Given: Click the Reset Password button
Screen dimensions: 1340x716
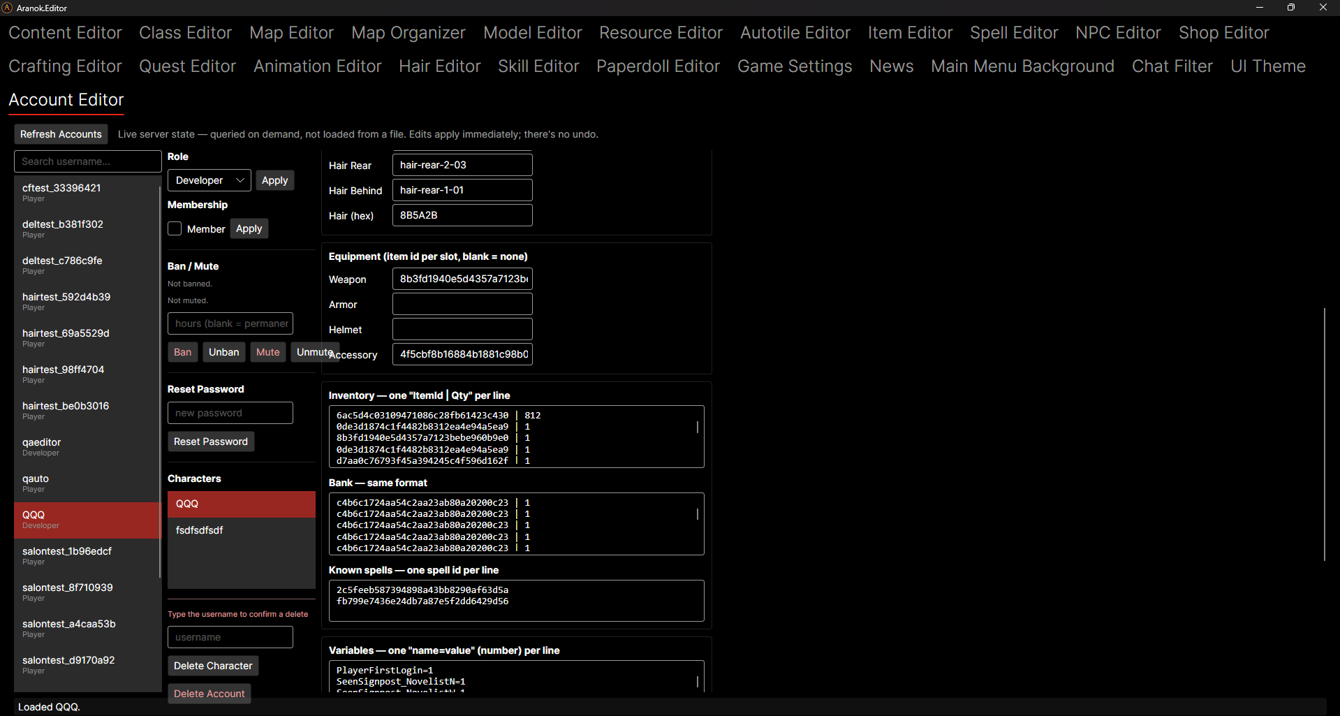Looking at the screenshot, I should pyautogui.click(x=210, y=441).
